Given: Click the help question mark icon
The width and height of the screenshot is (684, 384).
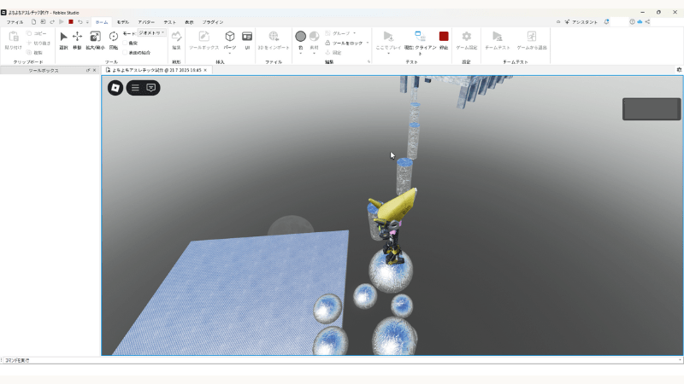Looking at the screenshot, I should [632, 22].
